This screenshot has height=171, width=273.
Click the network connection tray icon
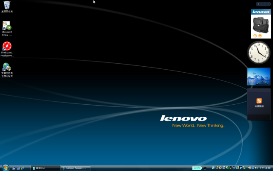[253, 168]
